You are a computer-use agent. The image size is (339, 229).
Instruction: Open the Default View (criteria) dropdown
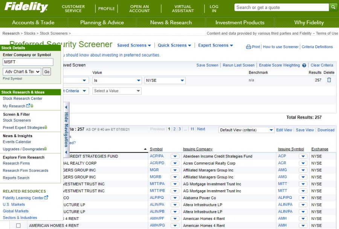tap(246, 130)
